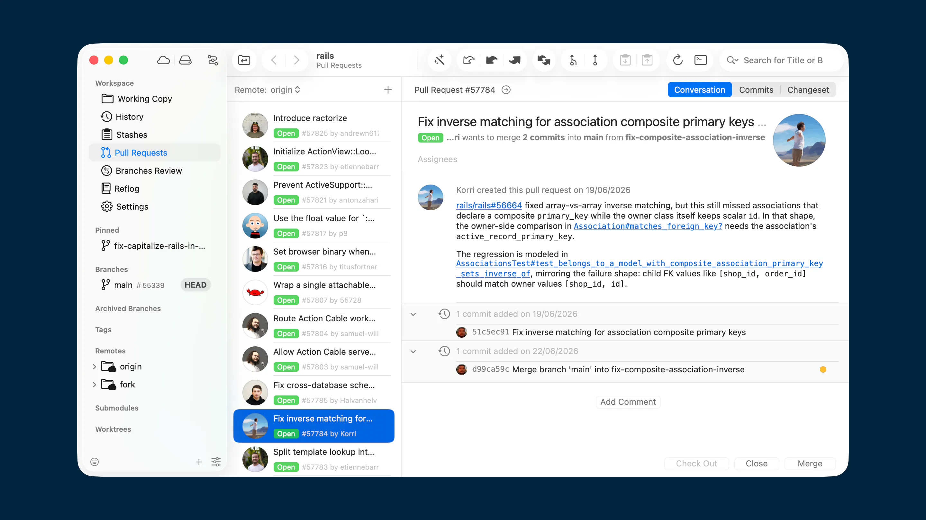The height and width of the screenshot is (520, 926).
Task: Select pull request Prevent ActiveSupport::...
Action: pyautogui.click(x=314, y=192)
